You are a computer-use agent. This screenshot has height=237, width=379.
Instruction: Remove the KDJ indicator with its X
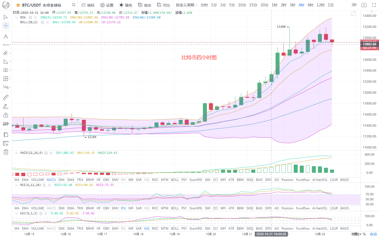(x=46, y=214)
